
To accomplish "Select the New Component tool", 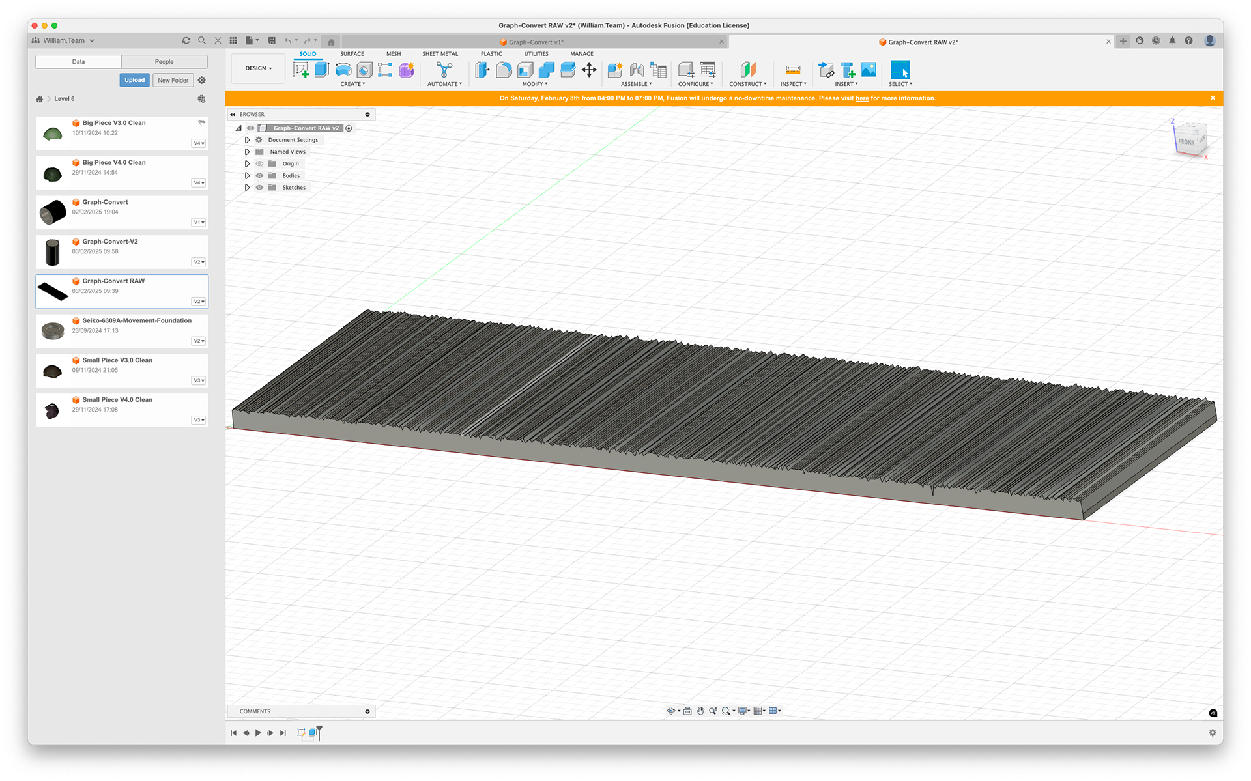I will click(615, 70).
